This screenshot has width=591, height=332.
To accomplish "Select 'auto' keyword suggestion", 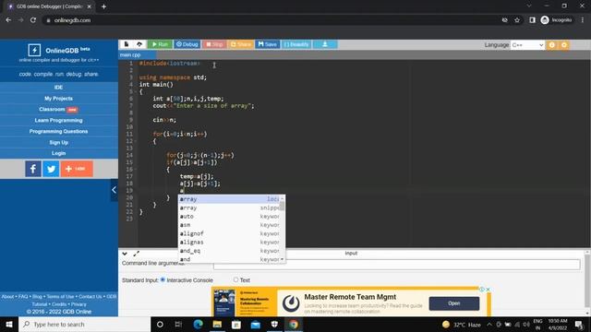I will click(x=229, y=217).
